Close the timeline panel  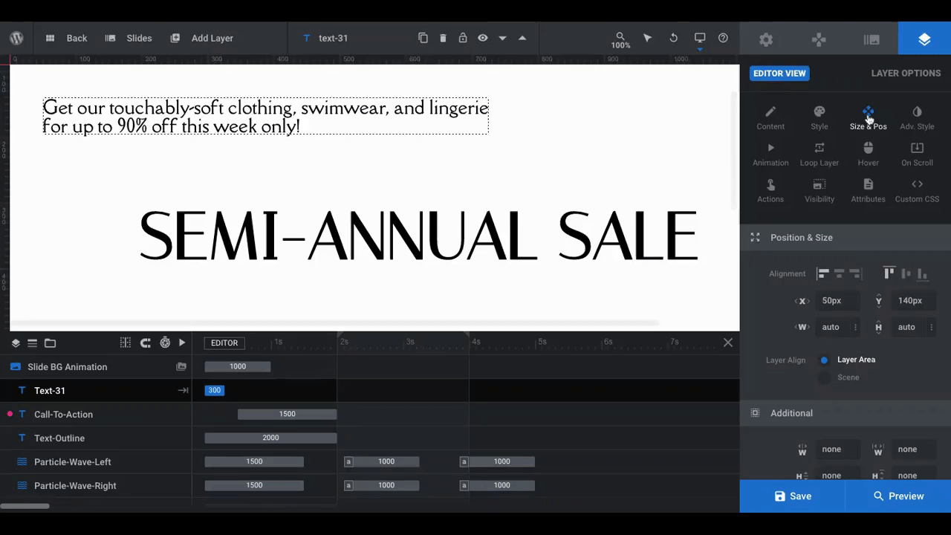[728, 343]
